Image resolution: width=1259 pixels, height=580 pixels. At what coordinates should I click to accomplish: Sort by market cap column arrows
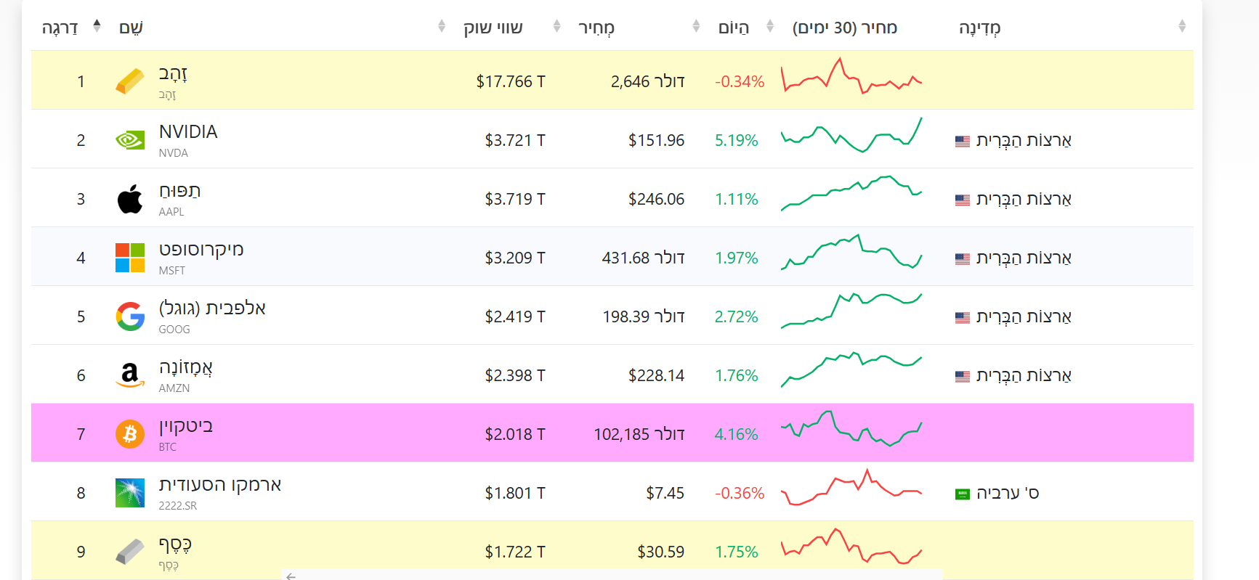441,27
